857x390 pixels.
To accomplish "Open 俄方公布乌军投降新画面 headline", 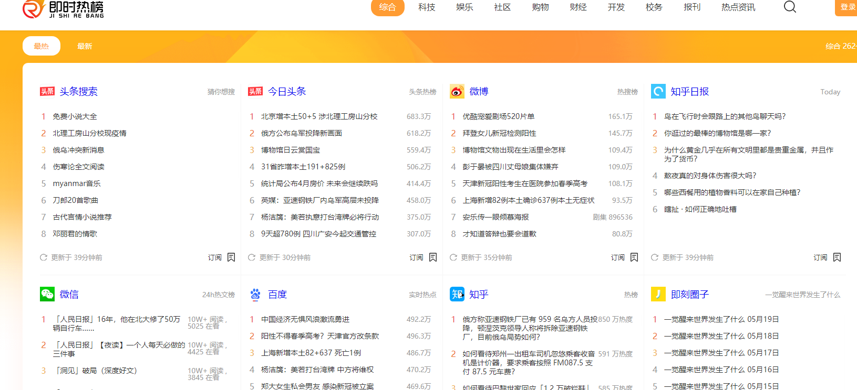I will pos(302,133).
